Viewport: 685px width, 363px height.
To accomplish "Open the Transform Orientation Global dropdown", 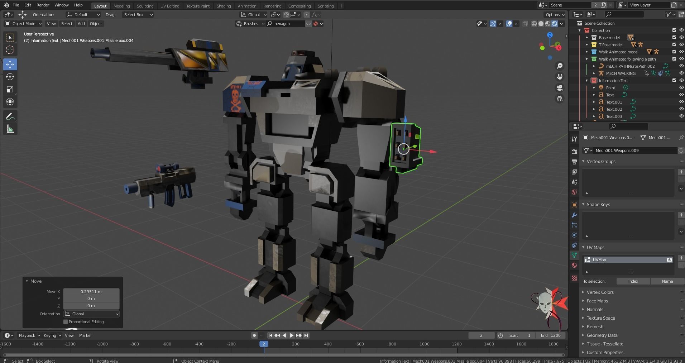I will (253, 15).
